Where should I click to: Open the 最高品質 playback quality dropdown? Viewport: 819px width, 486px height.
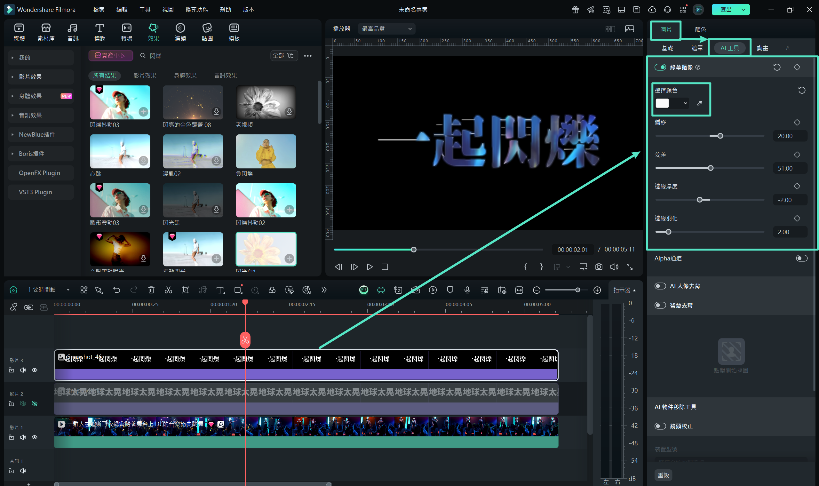386,29
